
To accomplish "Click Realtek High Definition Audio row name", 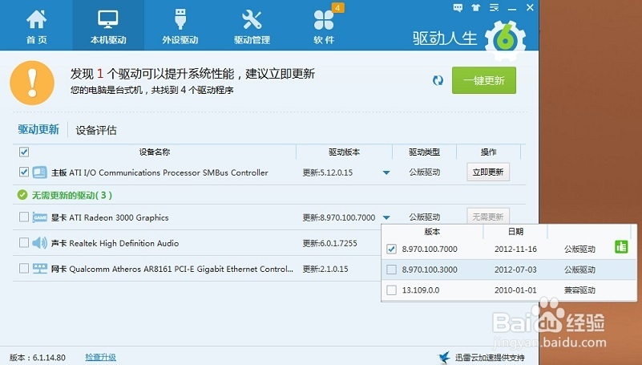I will click(124, 243).
